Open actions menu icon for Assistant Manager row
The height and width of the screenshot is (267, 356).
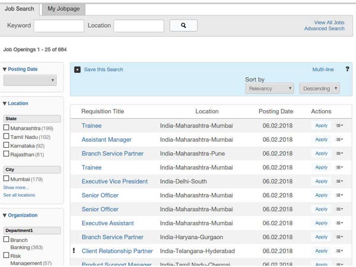[x=339, y=139]
